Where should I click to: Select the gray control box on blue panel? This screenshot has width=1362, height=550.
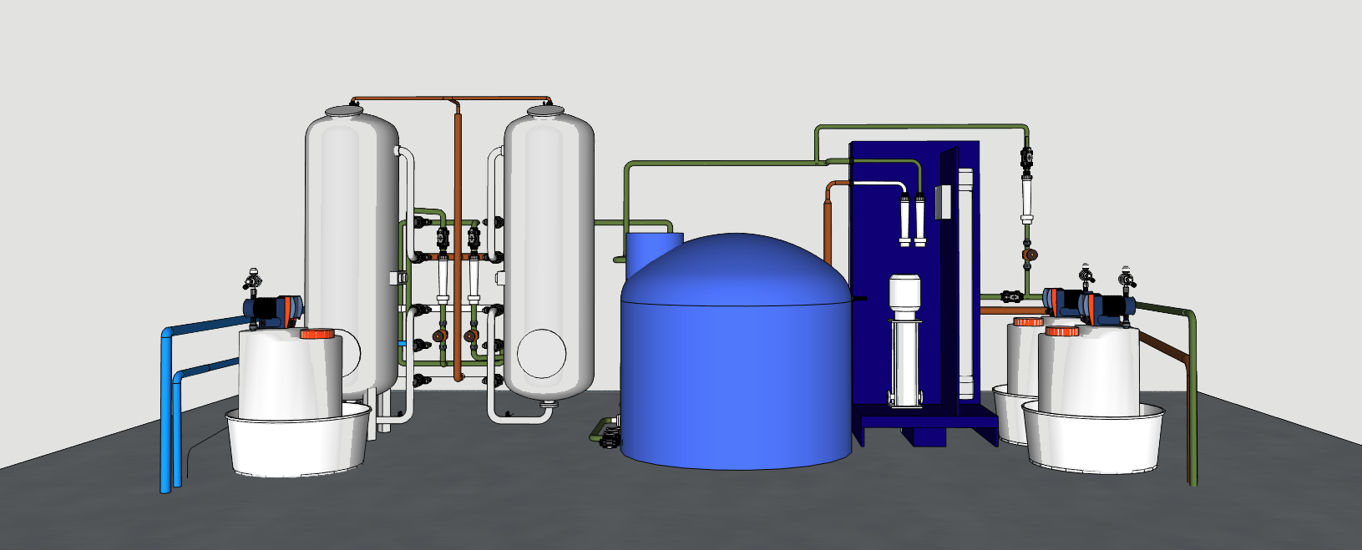pyautogui.click(x=944, y=202)
